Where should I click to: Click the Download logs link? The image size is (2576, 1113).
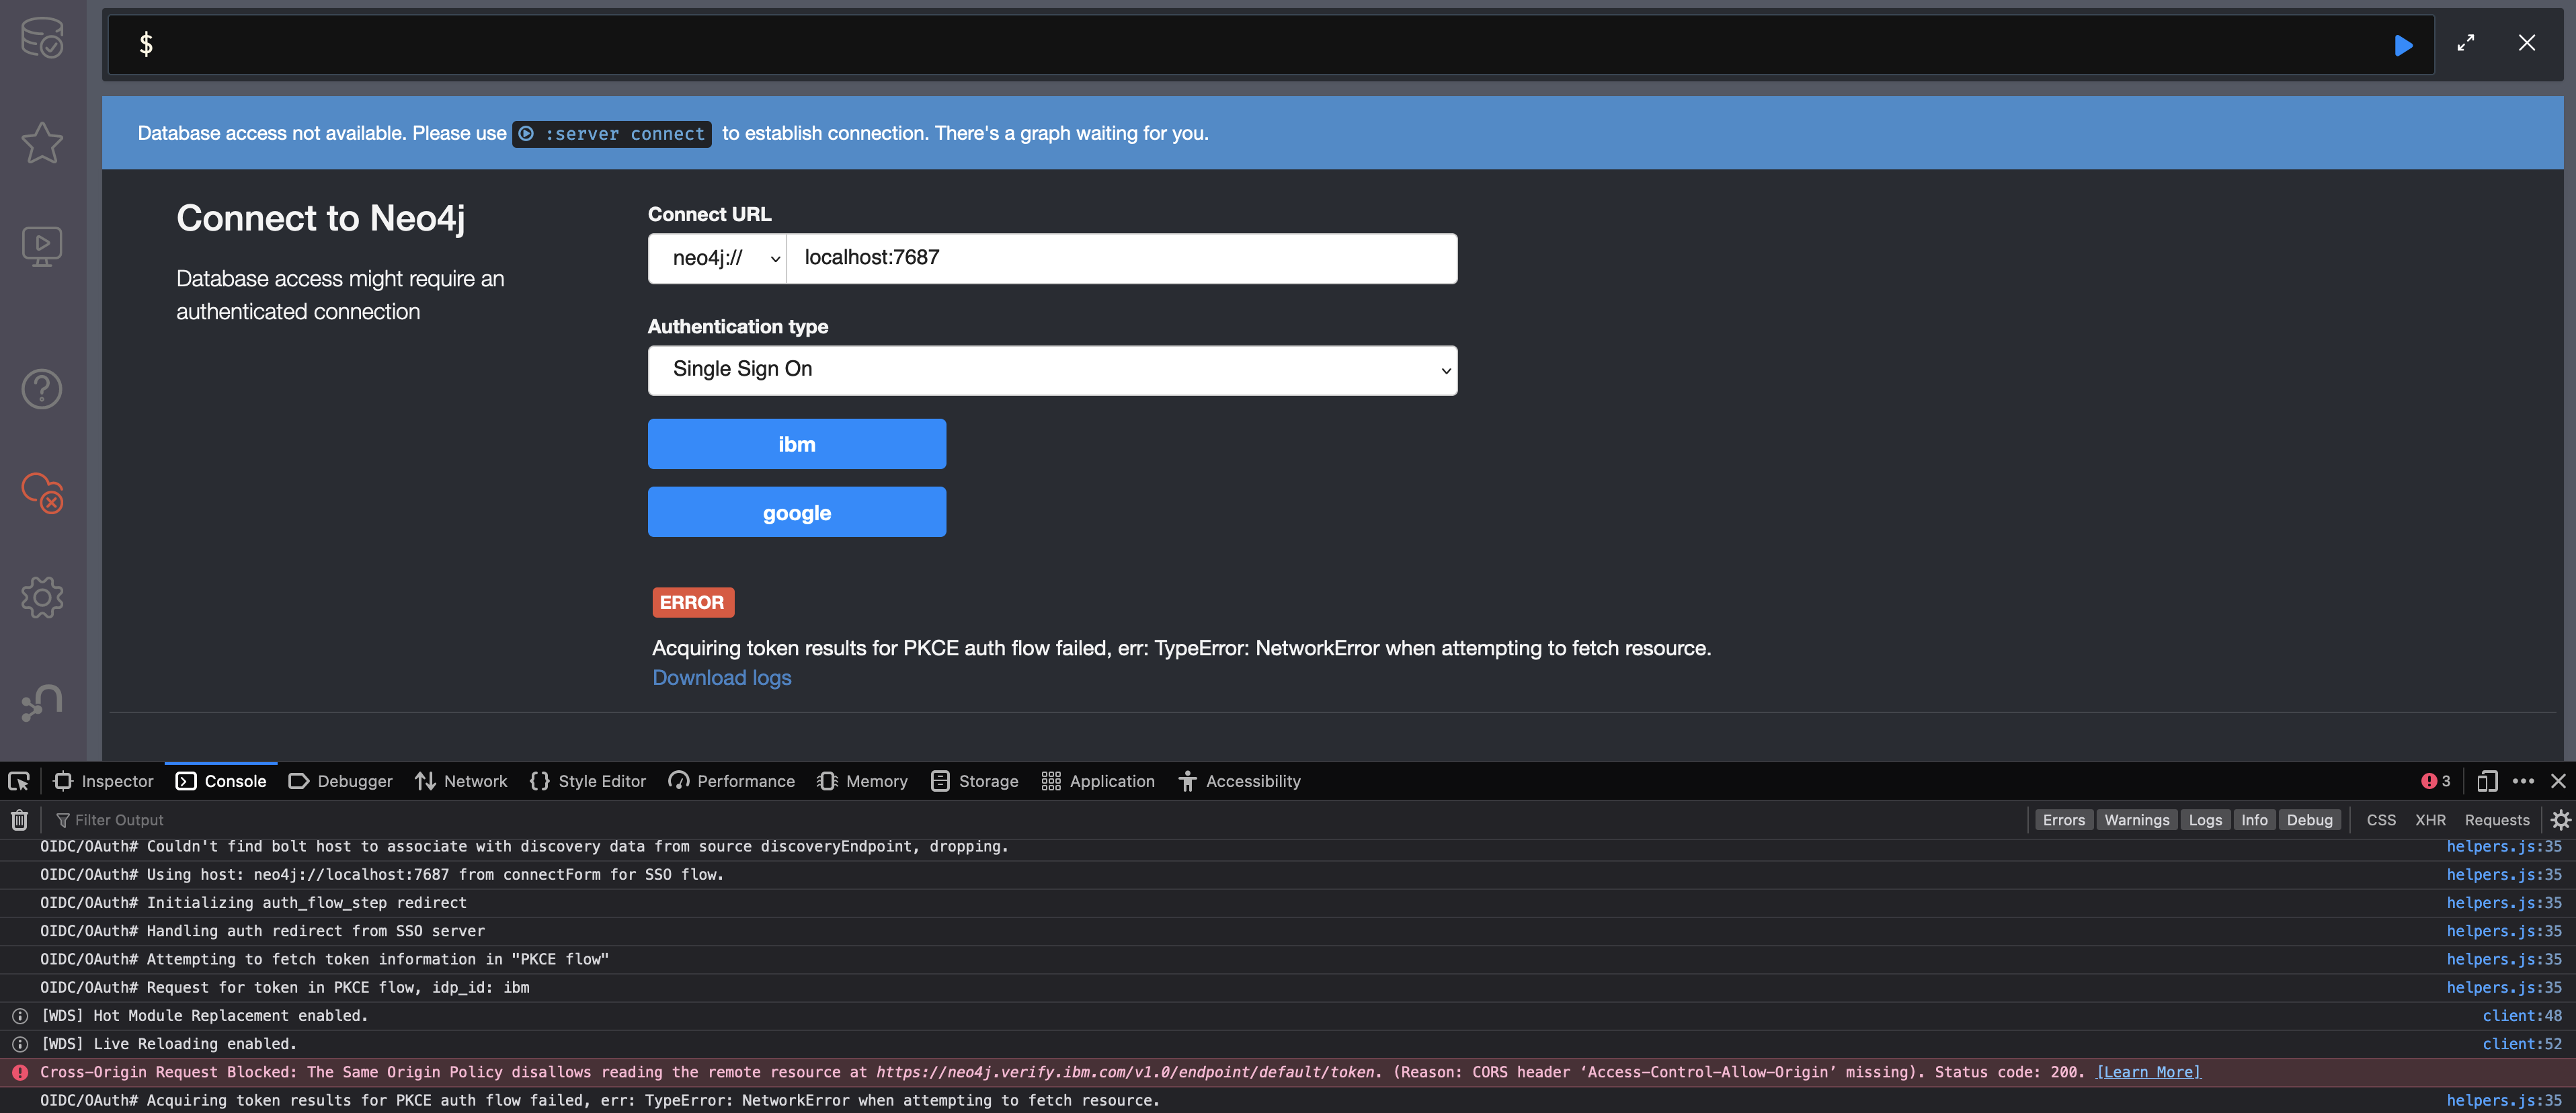click(x=721, y=678)
